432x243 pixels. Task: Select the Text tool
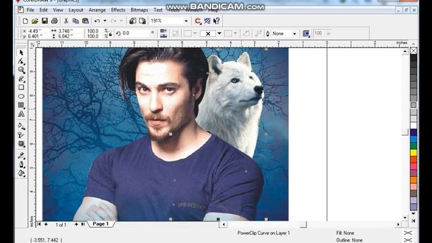coord(21,114)
